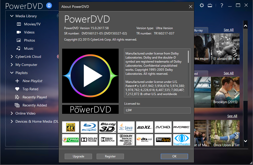Click the Movies/TV film icon
The width and height of the screenshot is (253, 165).
pos(19,24)
